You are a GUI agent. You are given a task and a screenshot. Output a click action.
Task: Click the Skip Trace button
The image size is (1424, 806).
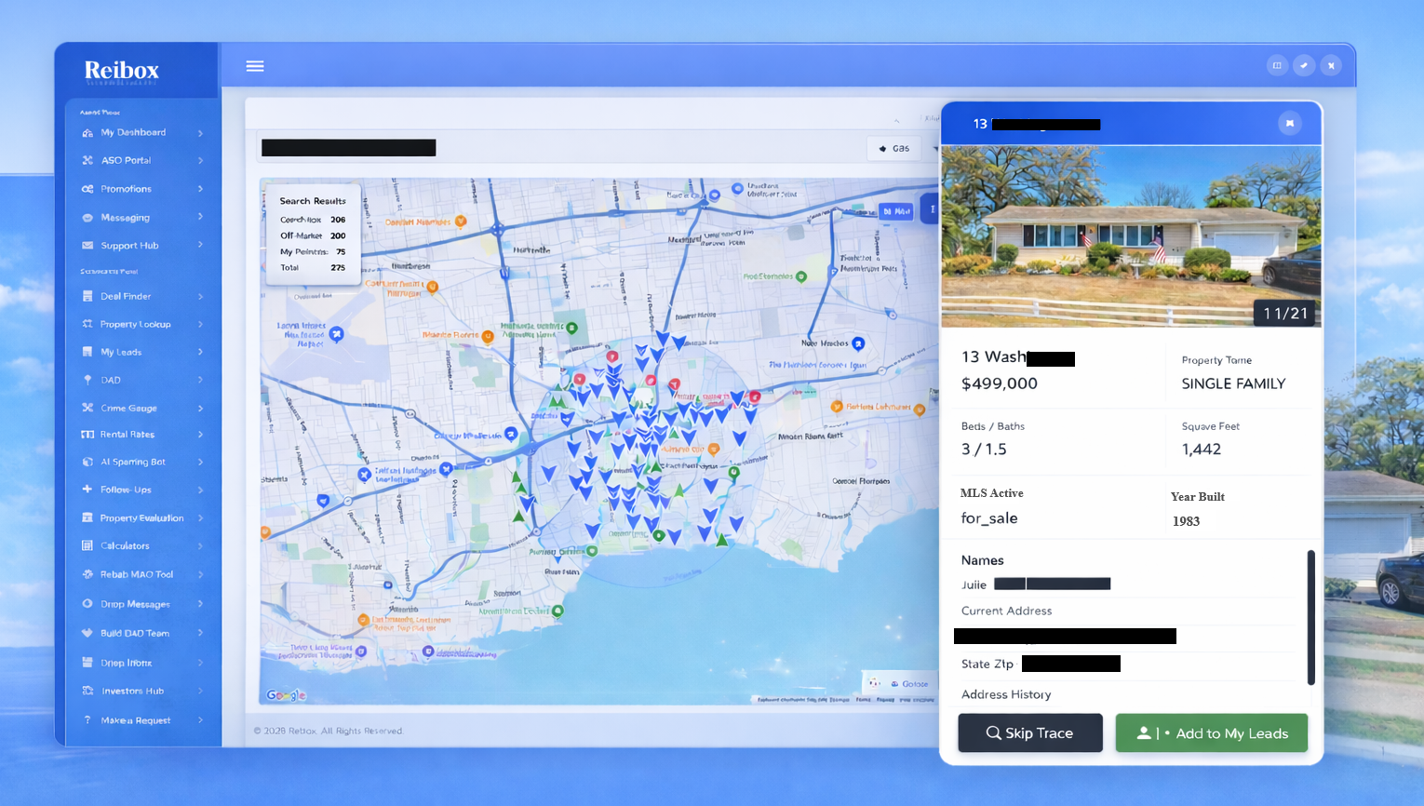point(1030,733)
